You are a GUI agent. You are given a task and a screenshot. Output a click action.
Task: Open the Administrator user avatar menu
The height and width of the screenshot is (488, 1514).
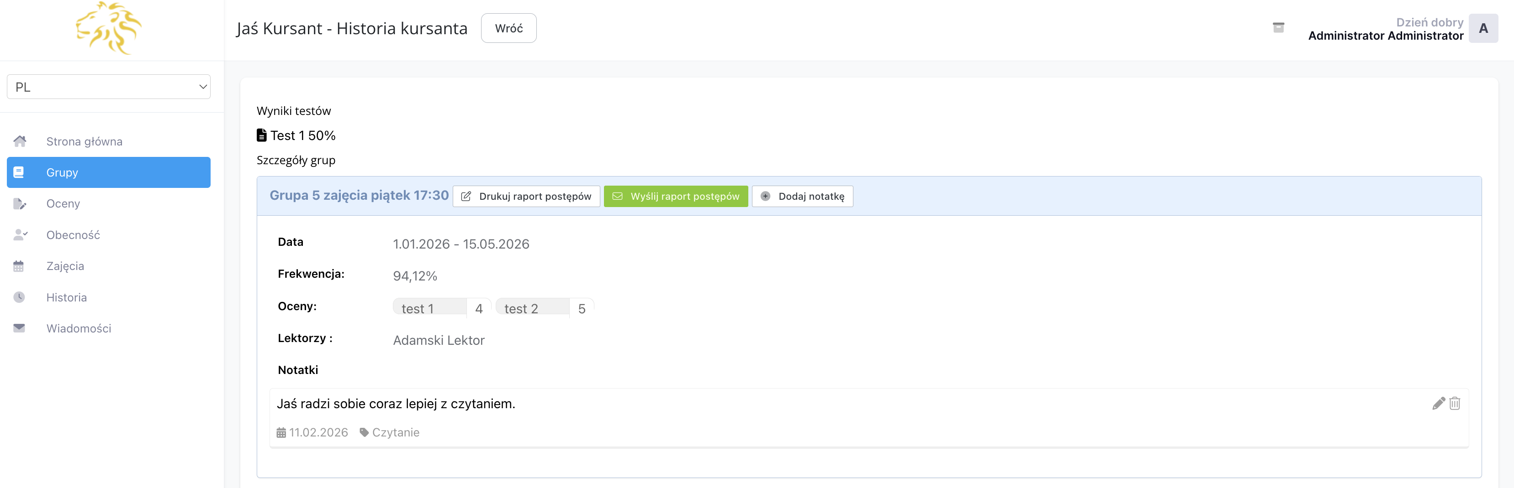[1483, 28]
